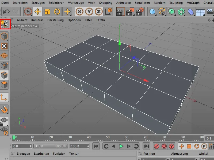Viewport: 214px width, 160px height.
Task: Select the Scale tool icon
Action: point(47,11)
